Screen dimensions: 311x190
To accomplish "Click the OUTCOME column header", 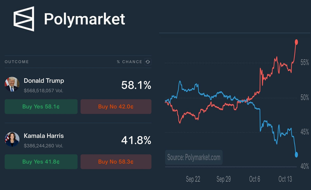I will coord(17,62).
